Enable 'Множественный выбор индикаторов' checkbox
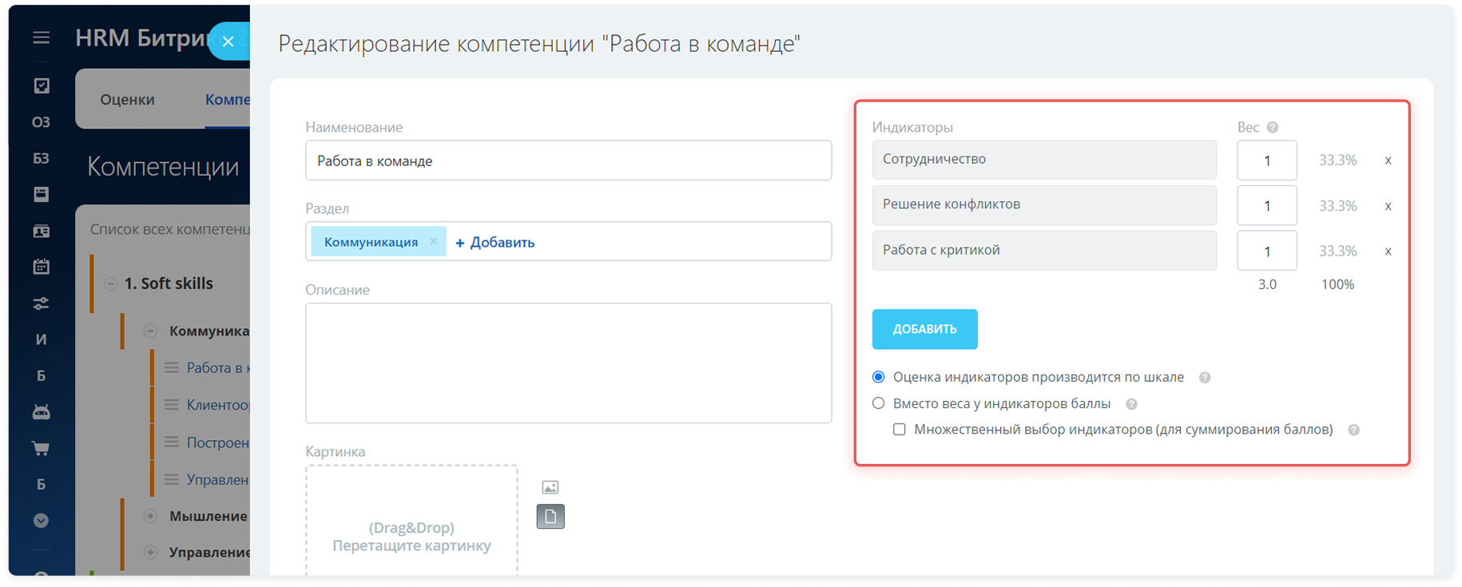1462x587 pixels. tap(900, 430)
